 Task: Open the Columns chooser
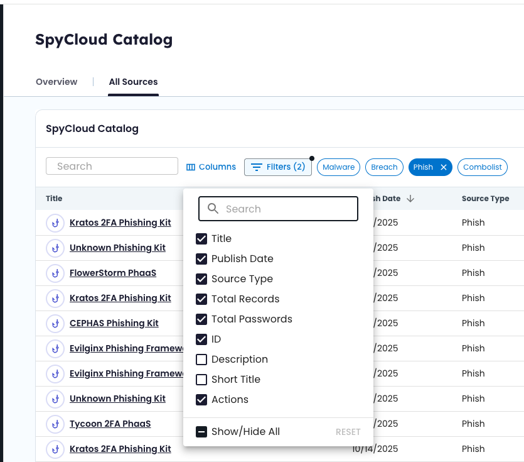click(211, 167)
